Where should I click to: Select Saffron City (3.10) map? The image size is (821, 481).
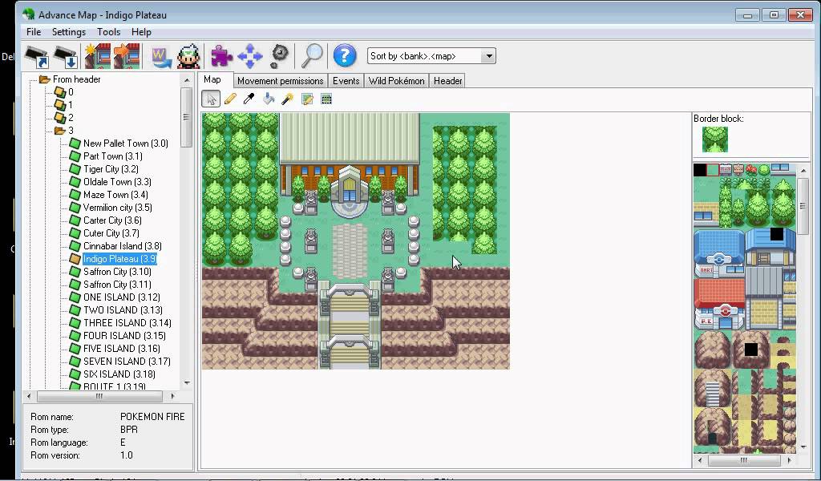pyautogui.click(x=117, y=272)
